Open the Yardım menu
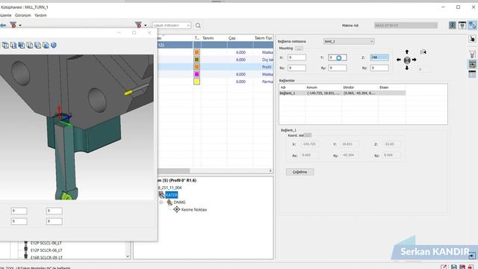The height and width of the screenshot is (269, 478). pyautogui.click(x=40, y=15)
